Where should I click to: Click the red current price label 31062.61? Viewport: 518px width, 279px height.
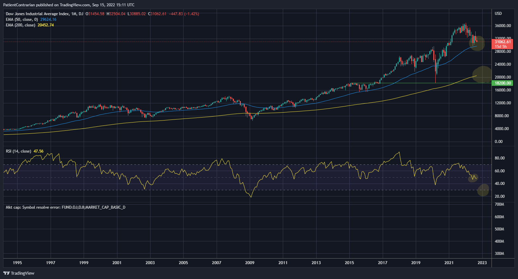point(503,44)
